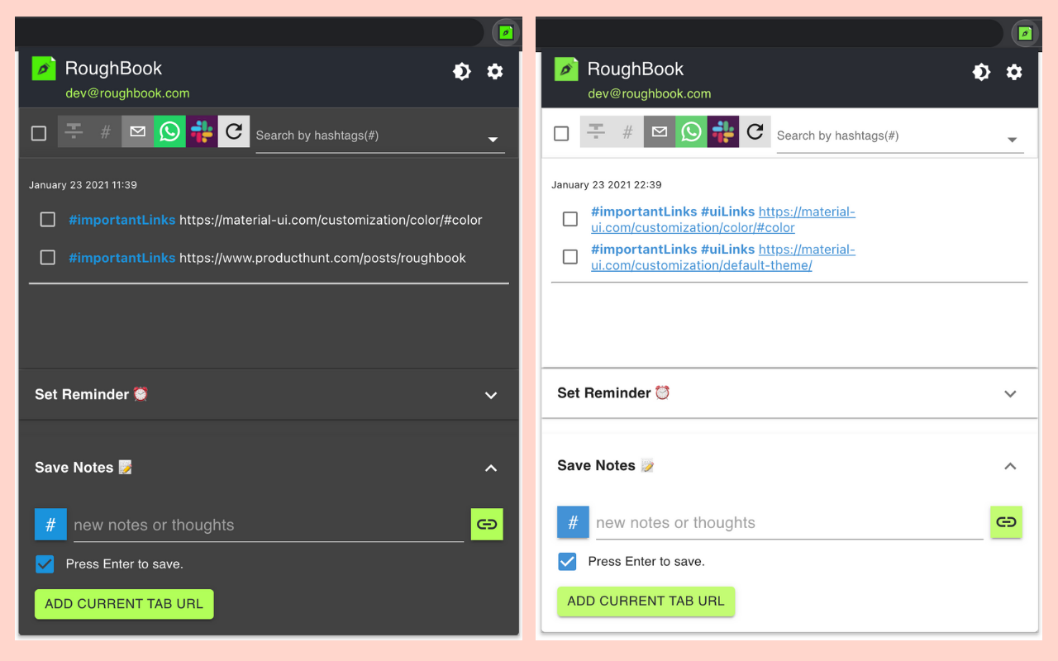Click ADD CURRENT TAB URL in dark panel
The width and height of the screenshot is (1058, 661).
click(124, 604)
